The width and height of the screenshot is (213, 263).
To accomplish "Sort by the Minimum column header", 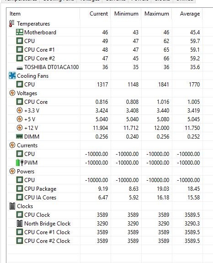I will pyautogui.click(x=126, y=14).
